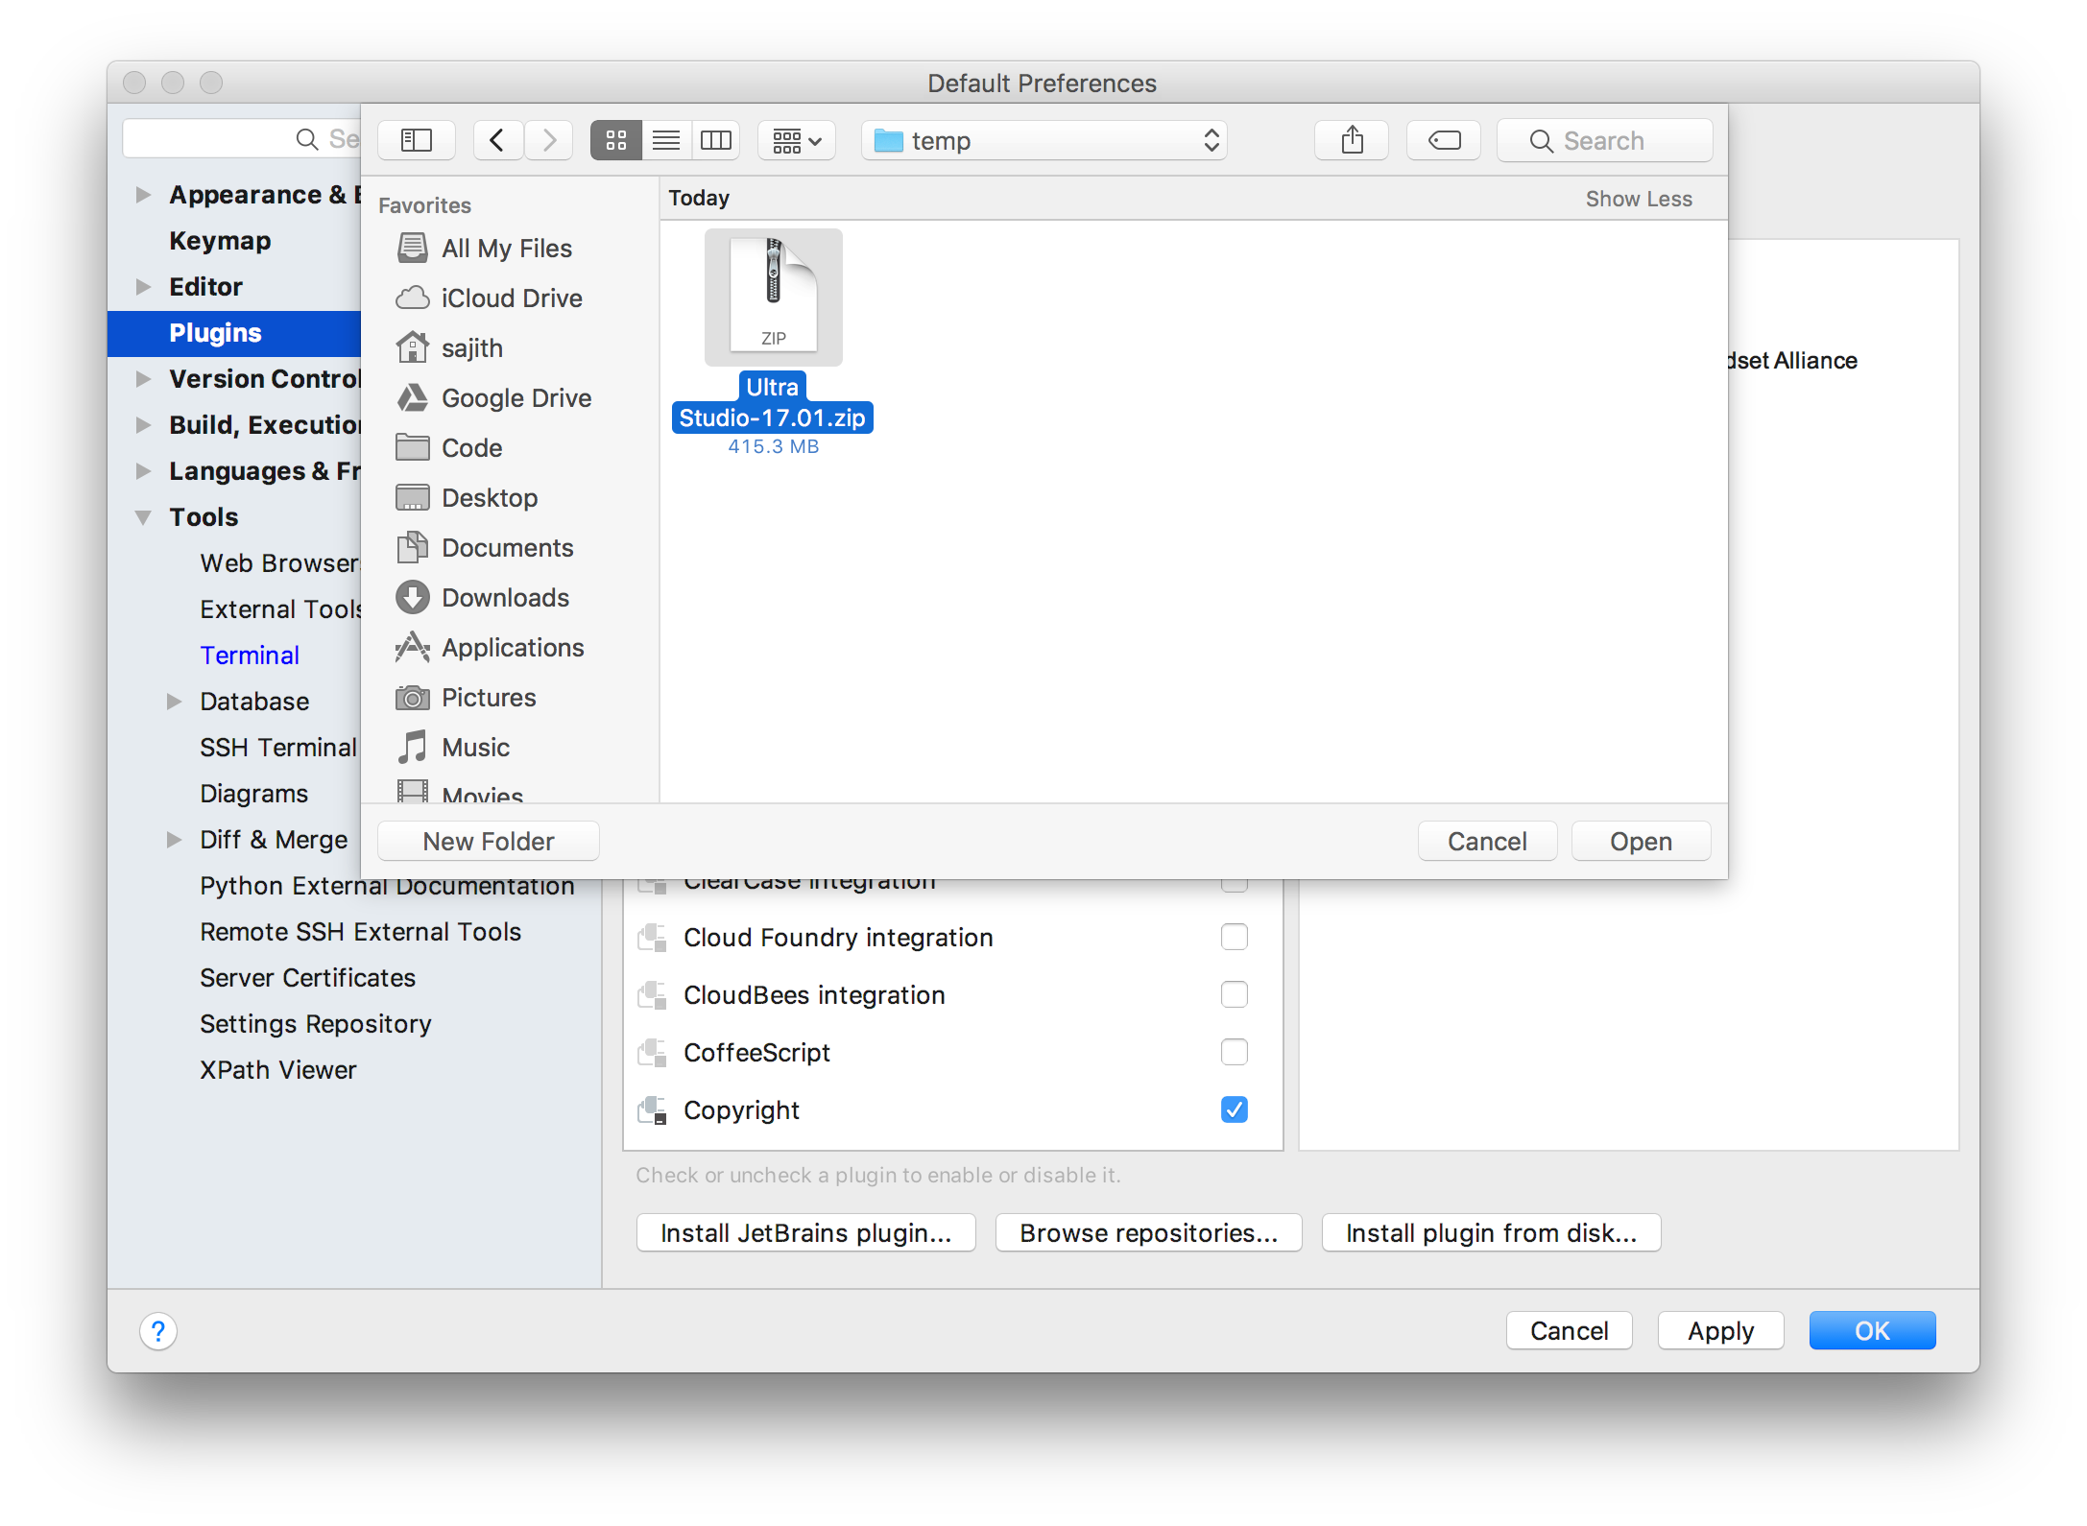This screenshot has height=1526, width=2087.
Task: Expand the Database subsection
Action: (174, 701)
